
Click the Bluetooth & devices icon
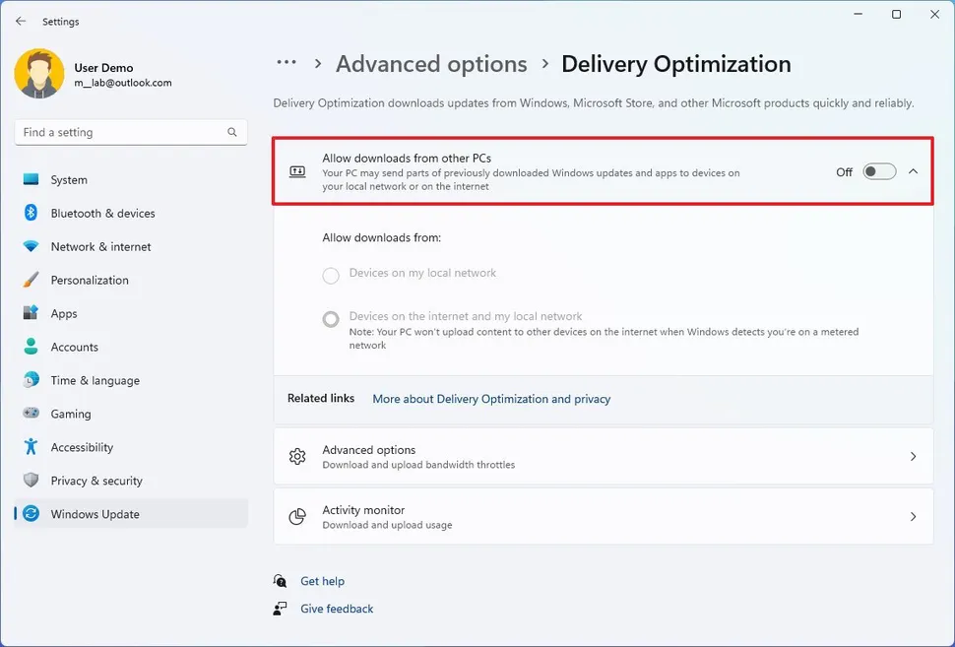(x=31, y=213)
